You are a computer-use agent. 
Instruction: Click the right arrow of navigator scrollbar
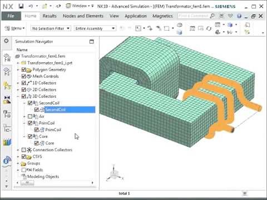pos(92,183)
